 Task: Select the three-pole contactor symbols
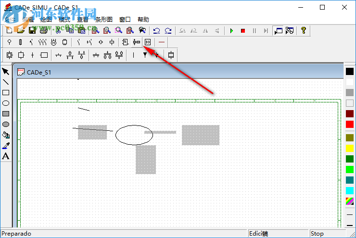[42, 42]
